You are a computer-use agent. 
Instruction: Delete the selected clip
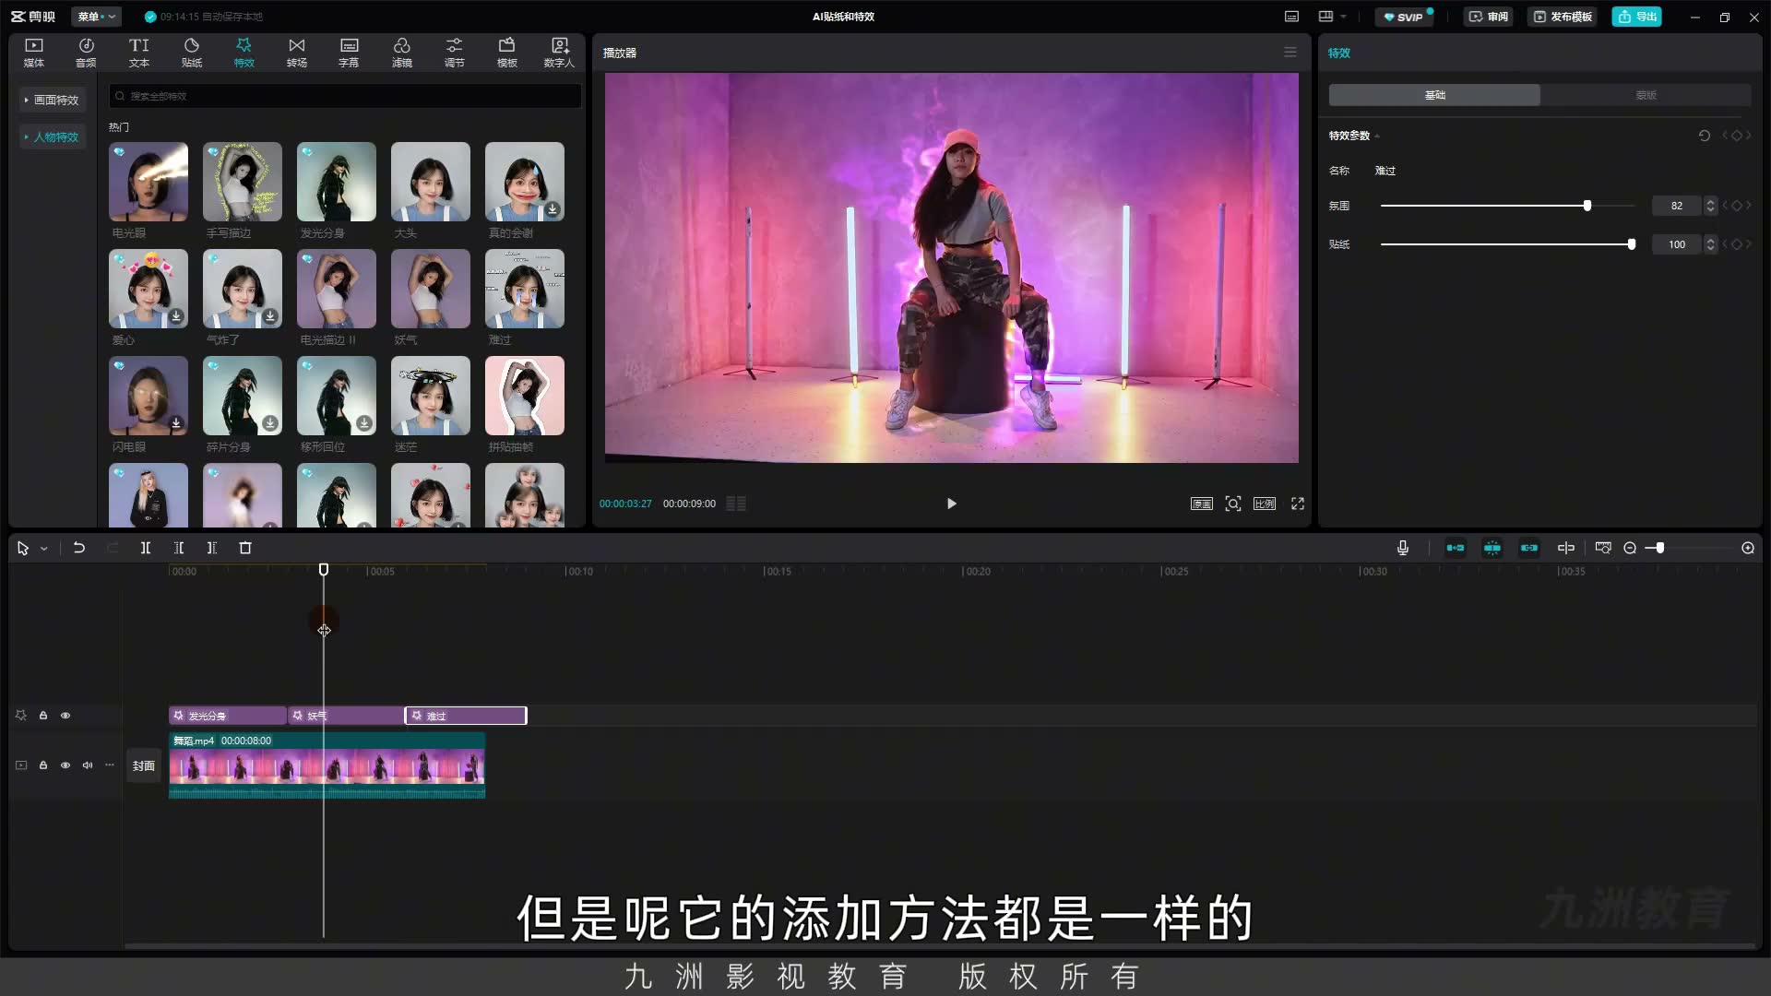click(x=245, y=548)
